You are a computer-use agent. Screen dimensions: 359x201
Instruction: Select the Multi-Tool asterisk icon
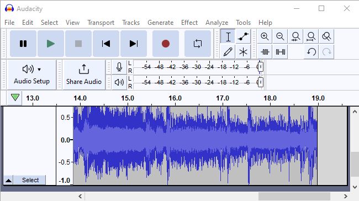coord(243,52)
